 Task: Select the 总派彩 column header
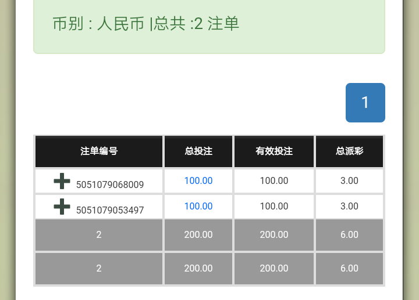point(349,151)
